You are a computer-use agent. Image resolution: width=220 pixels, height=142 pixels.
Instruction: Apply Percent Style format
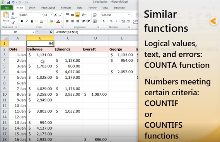coord(111,21)
